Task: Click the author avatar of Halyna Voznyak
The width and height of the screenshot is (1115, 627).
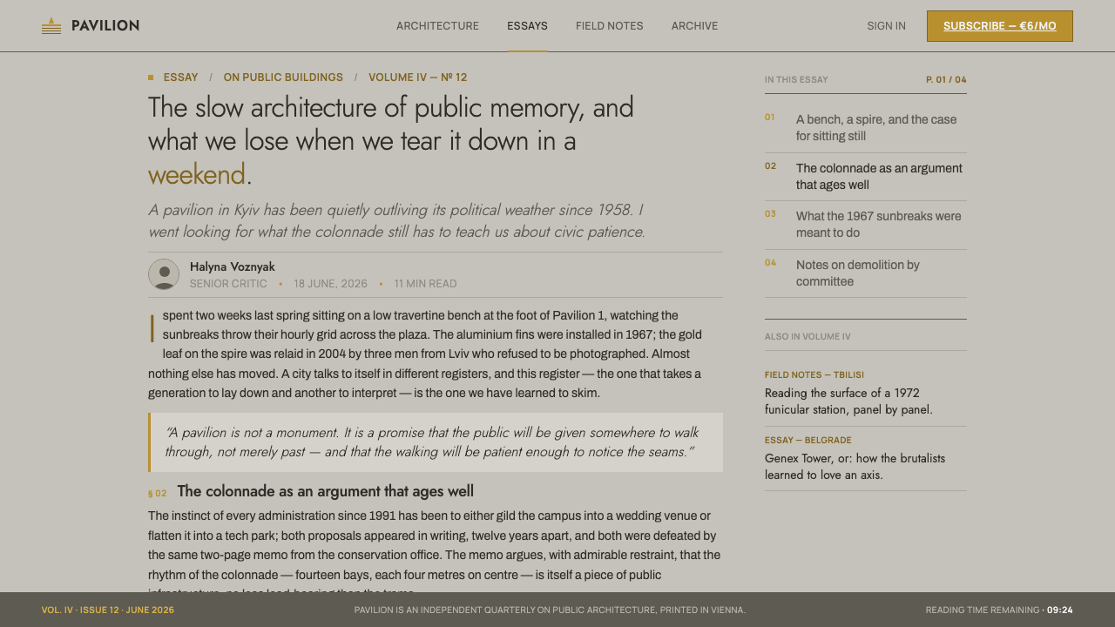Action: click(164, 274)
